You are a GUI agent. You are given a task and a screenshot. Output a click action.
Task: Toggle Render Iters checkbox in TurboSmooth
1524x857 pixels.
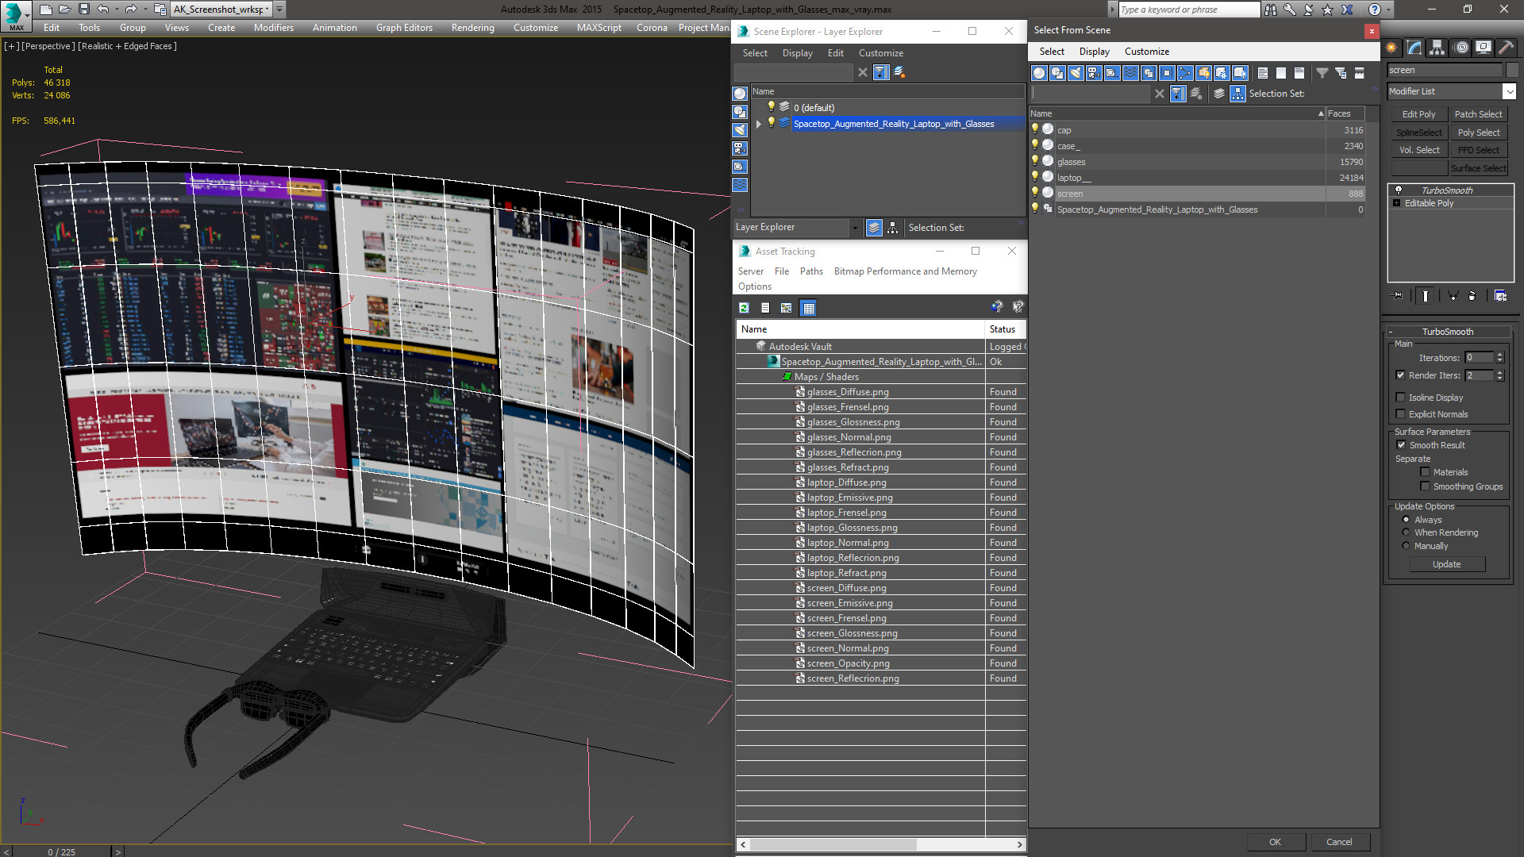1400,375
